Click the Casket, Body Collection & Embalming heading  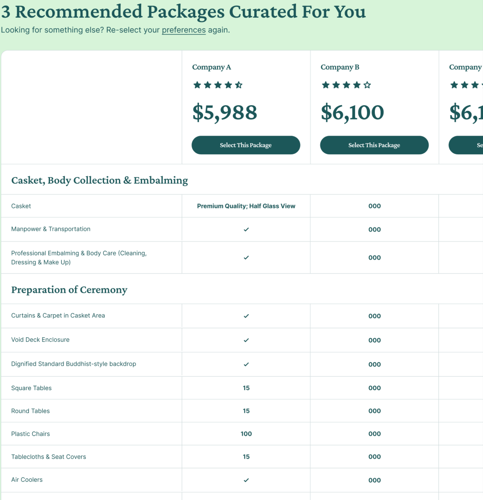pos(99,180)
